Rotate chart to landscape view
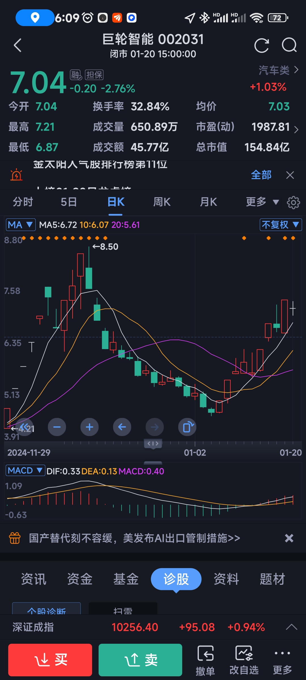The height and width of the screenshot is (680, 306). 187,427
